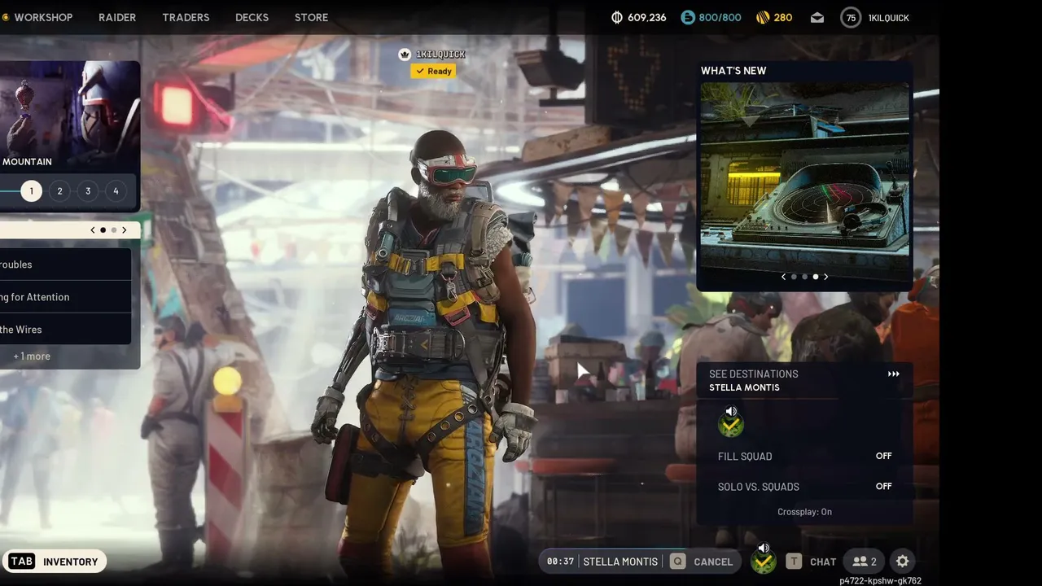
Task: Open the Inventory with TAB button
Action: point(54,562)
